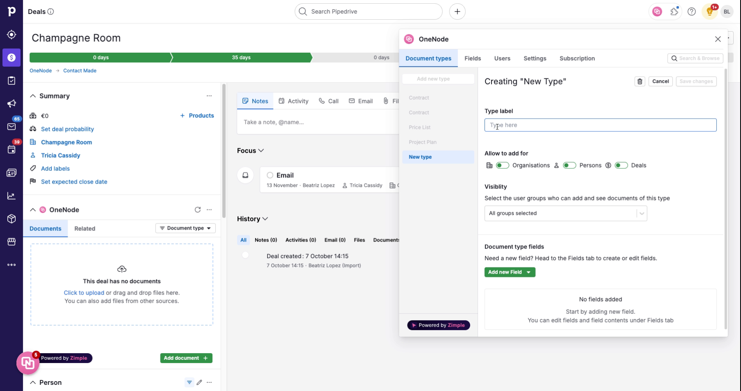Close the OneNode settings panel

point(718,39)
